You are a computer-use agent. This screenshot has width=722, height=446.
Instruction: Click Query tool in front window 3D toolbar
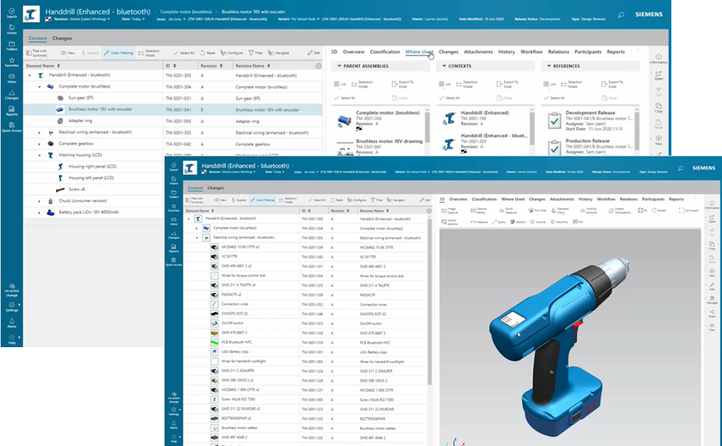(x=499, y=222)
